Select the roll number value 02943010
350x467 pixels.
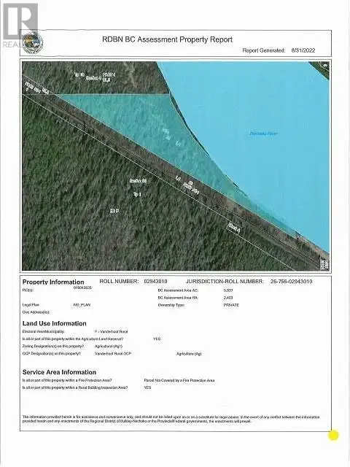(x=155, y=282)
